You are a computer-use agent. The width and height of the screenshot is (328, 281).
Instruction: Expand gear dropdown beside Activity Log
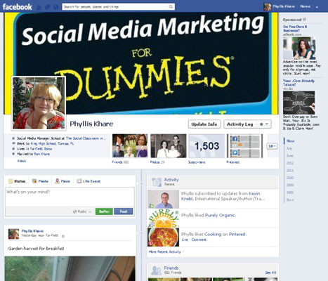click(x=264, y=124)
